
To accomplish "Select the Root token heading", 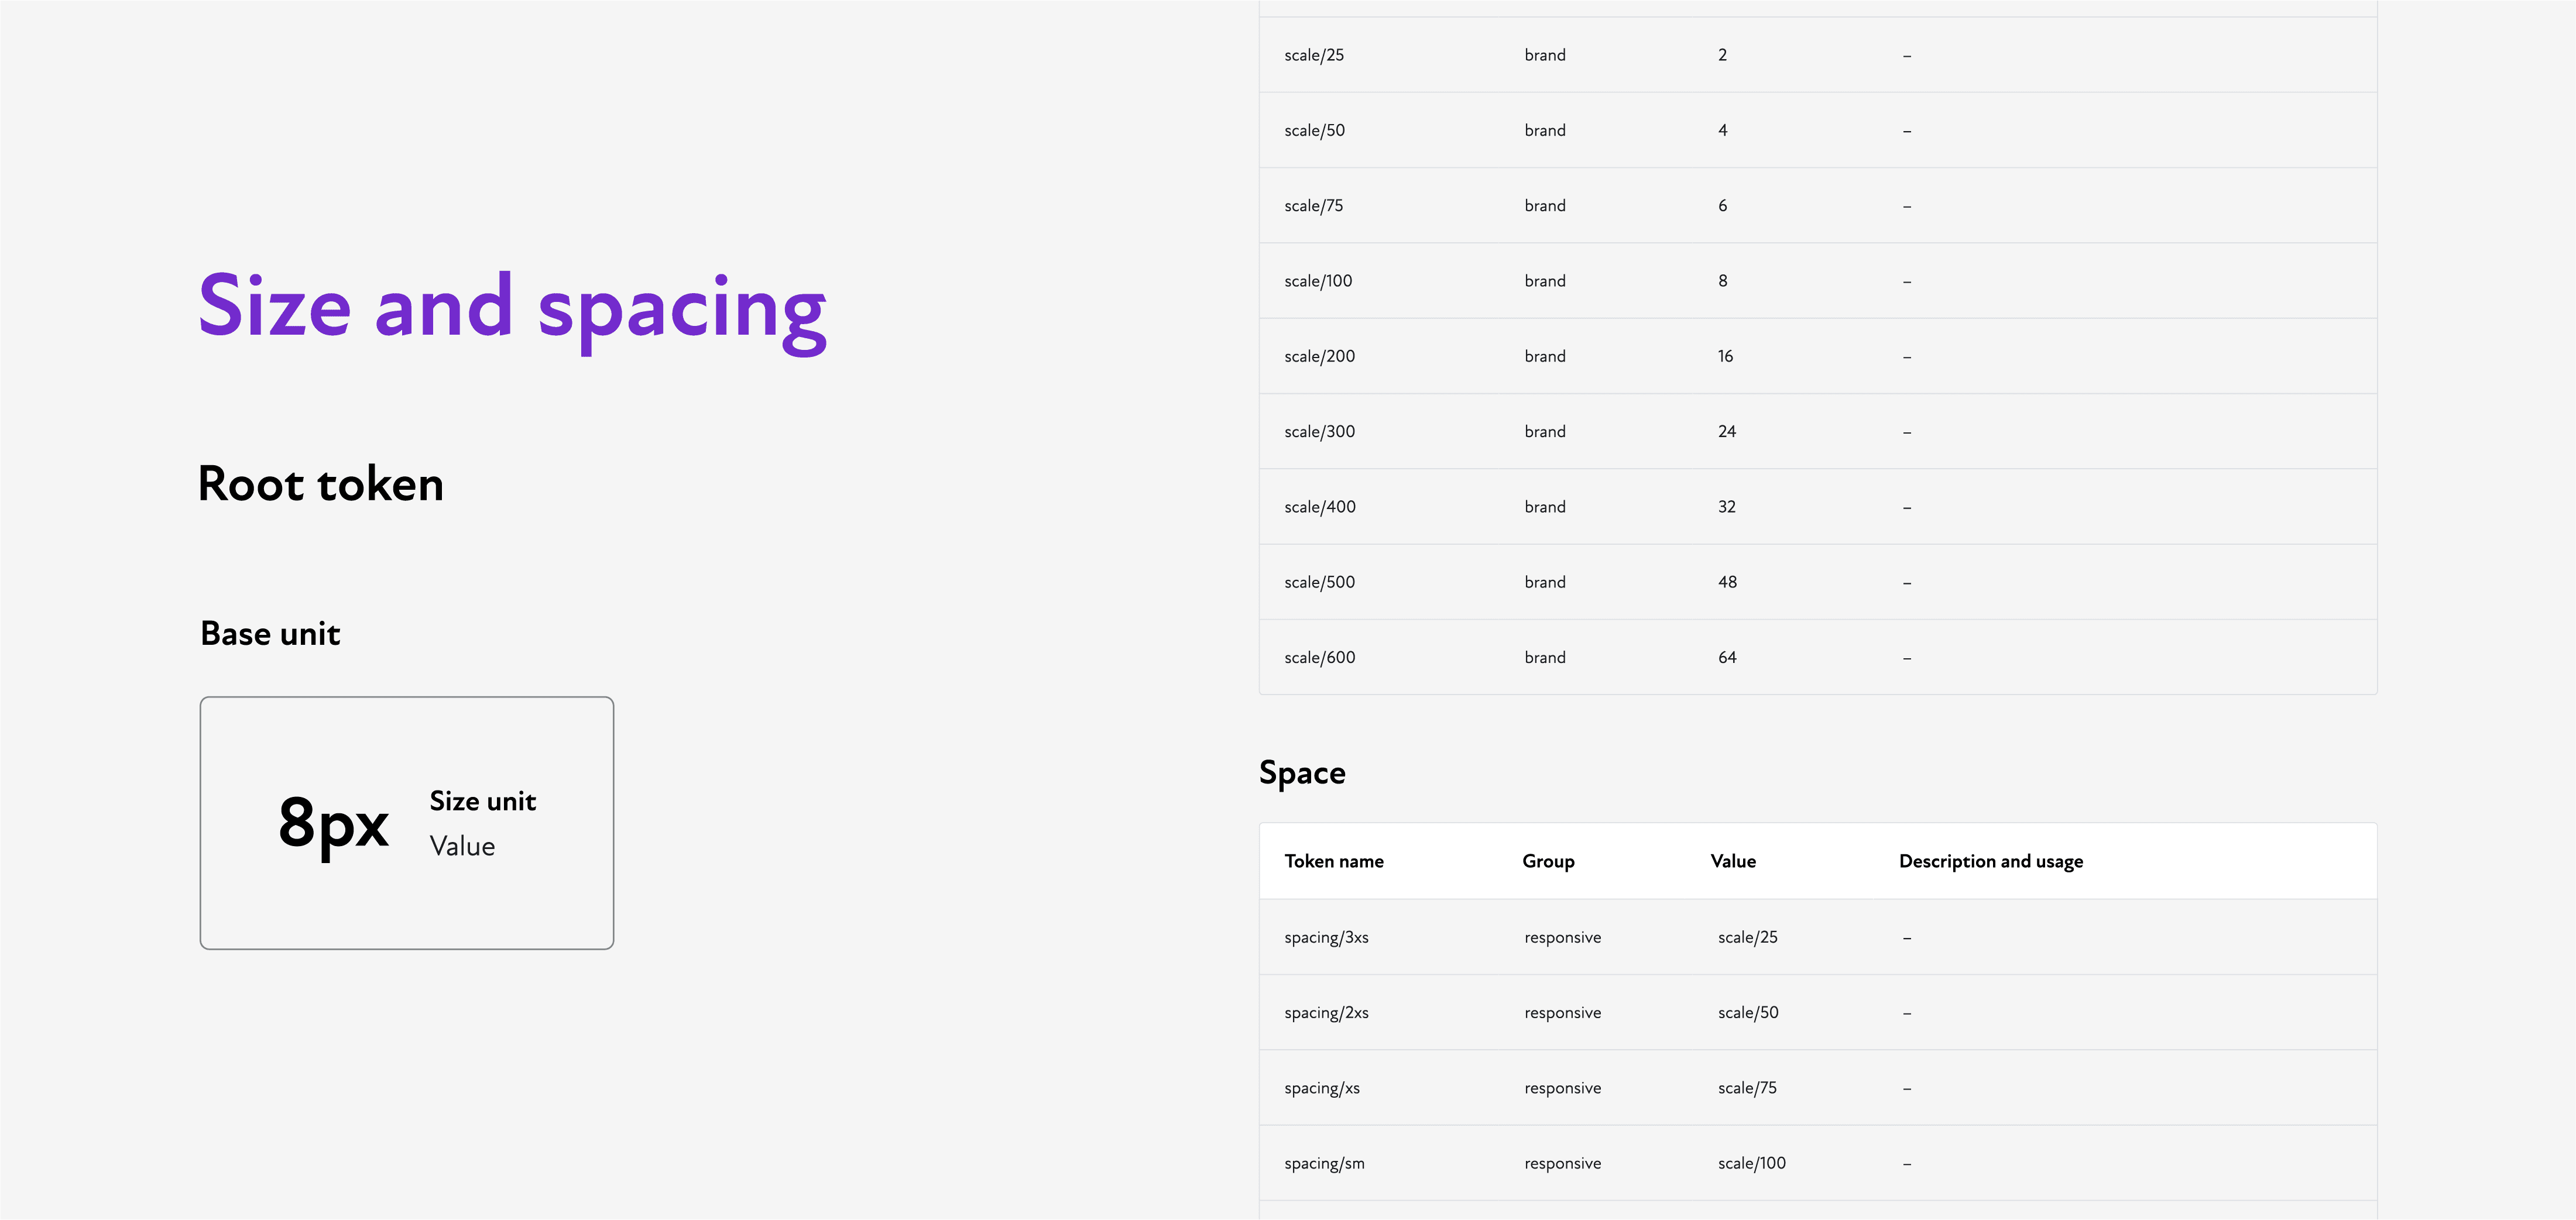I will (x=320, y=485).
